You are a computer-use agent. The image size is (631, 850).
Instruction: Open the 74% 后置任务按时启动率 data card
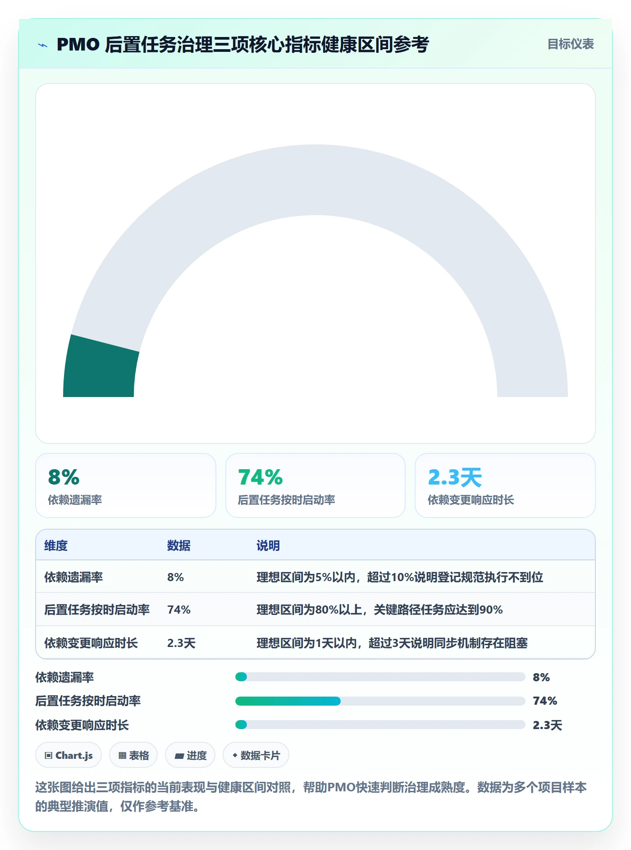pyautogui.click(x=315, y=485)
